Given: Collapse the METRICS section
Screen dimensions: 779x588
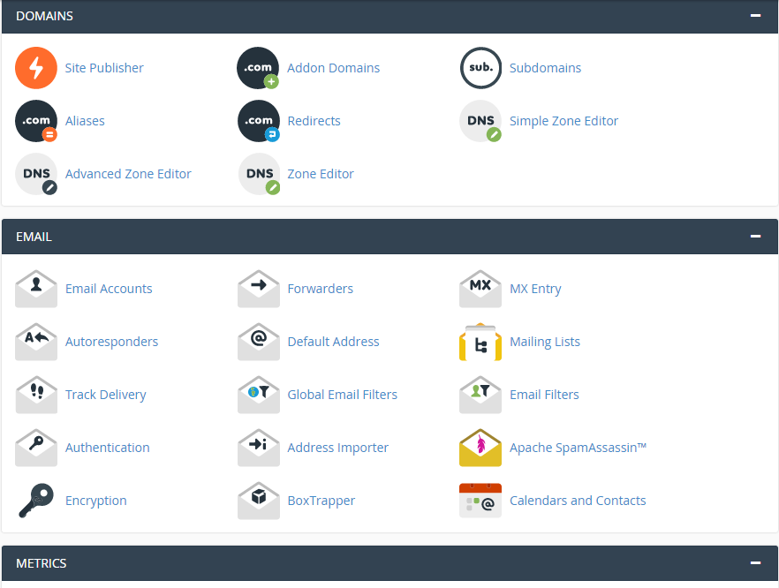Looking at the screenshot, I should tap(755, 562).
